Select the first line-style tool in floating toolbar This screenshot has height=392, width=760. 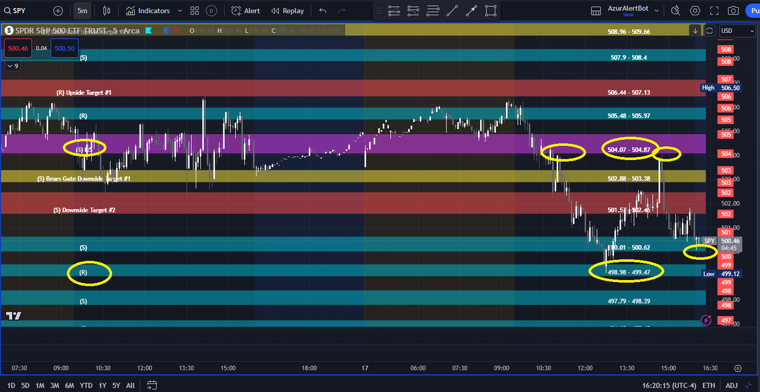(x=394, y=11)
